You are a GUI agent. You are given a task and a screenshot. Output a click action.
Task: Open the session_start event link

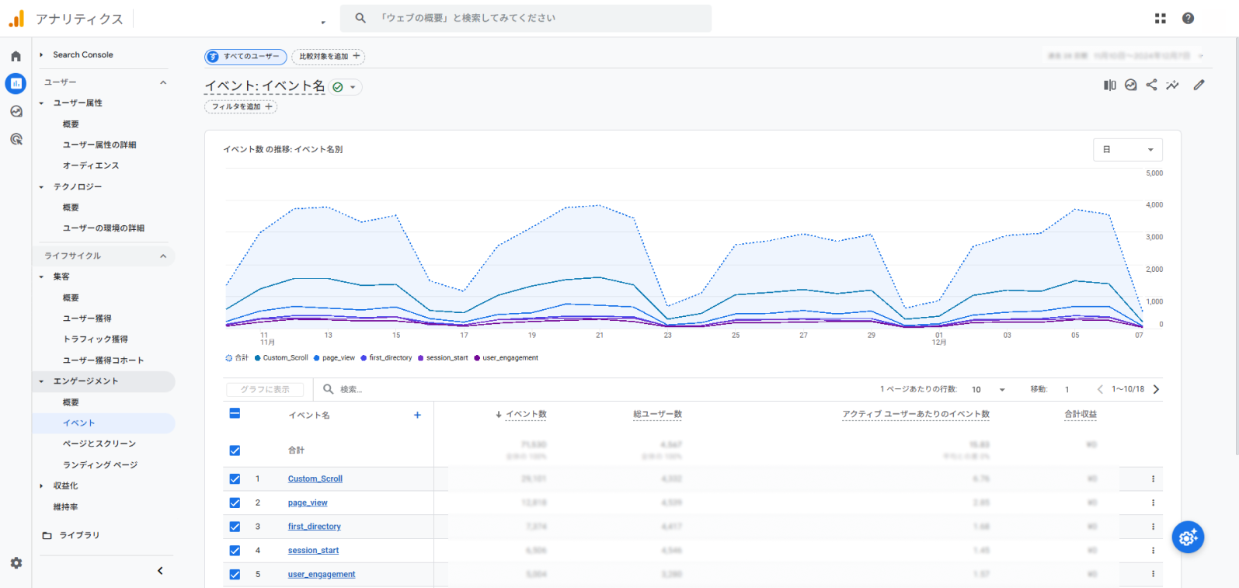(x=313, y=551)
